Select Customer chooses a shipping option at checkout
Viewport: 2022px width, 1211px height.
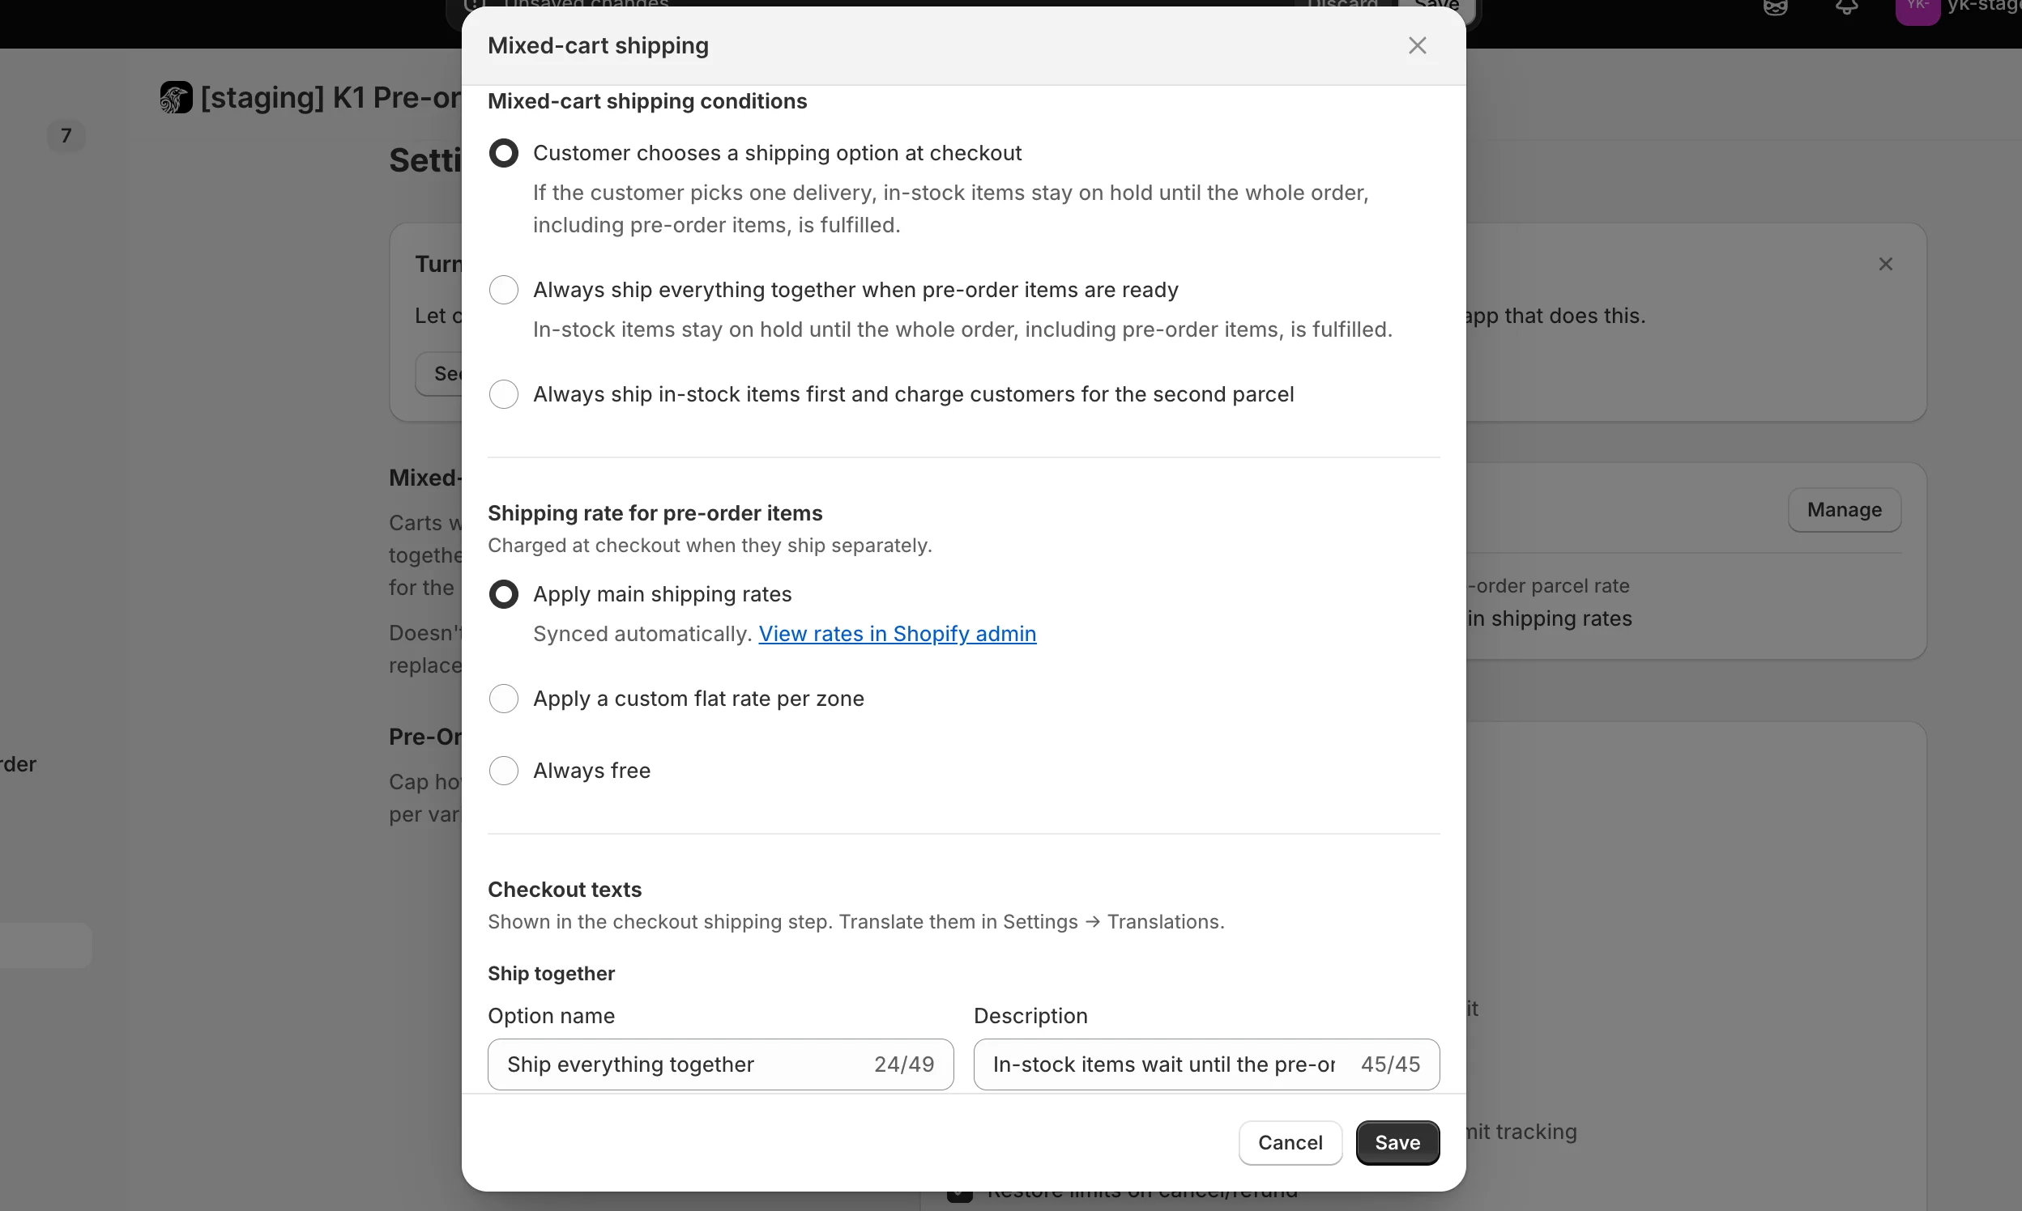point(504,154)
